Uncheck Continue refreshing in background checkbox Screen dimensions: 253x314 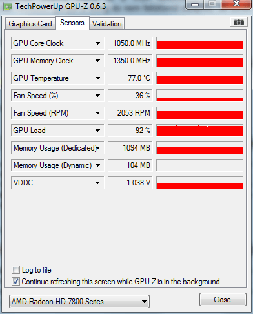(x=15, y=281)
